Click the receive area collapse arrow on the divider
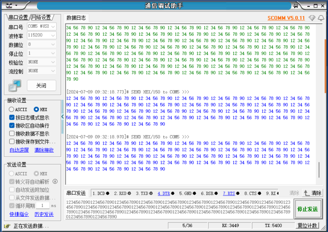Image resolution: width=328 pixels, height=232 pixels. [x=63, y=117]
